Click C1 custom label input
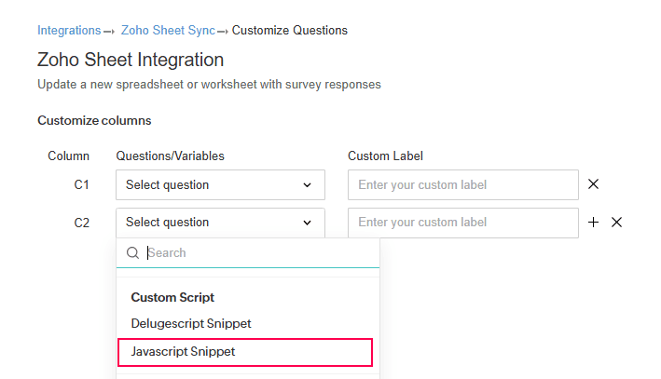This screenshot has height=379, width=661. pyautogui.click(x=462, y=185)
